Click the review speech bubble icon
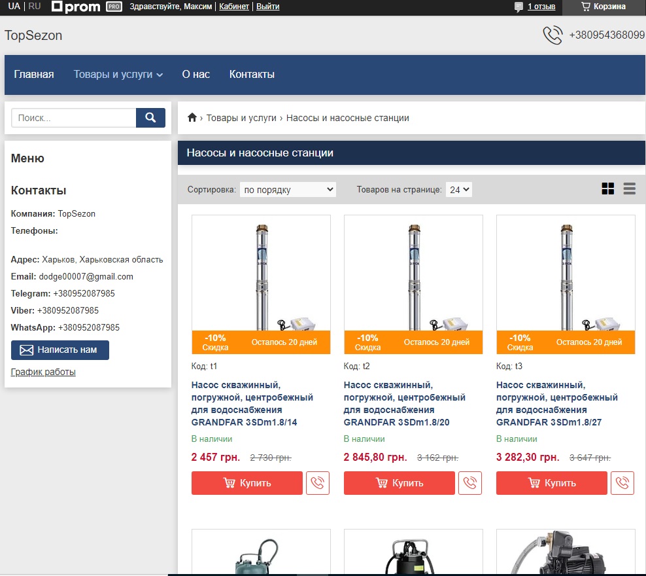 518,7
